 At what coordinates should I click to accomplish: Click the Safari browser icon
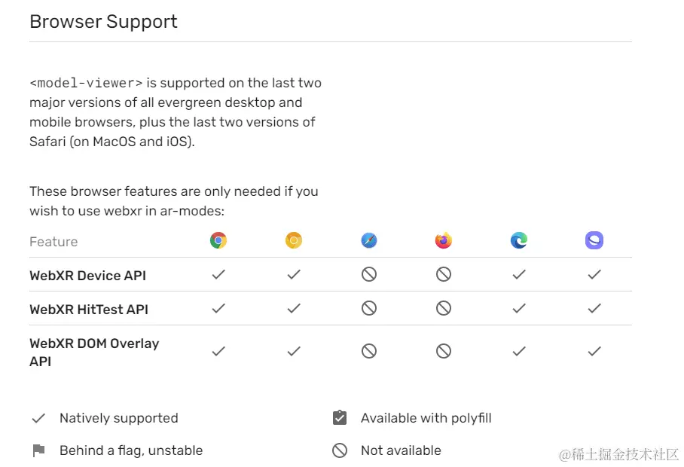click(369, 240)
